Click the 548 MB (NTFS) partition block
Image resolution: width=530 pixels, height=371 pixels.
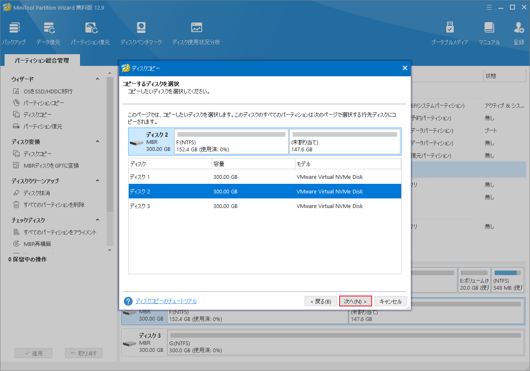tap(507, 280)
